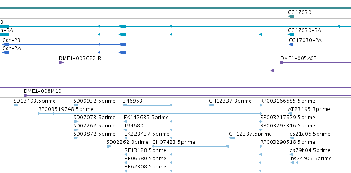The width and height of the screenshot is (351, 173).
Task: Click the 346953 feature label
Action: [x=132, y=101]
